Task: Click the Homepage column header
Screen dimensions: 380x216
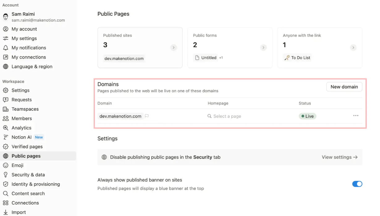Action: coord(218,103)
